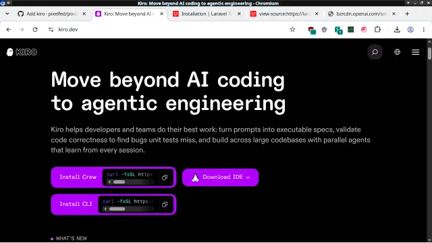Reload the kiro.dev page
432x243 pixels.
point(35,30)
